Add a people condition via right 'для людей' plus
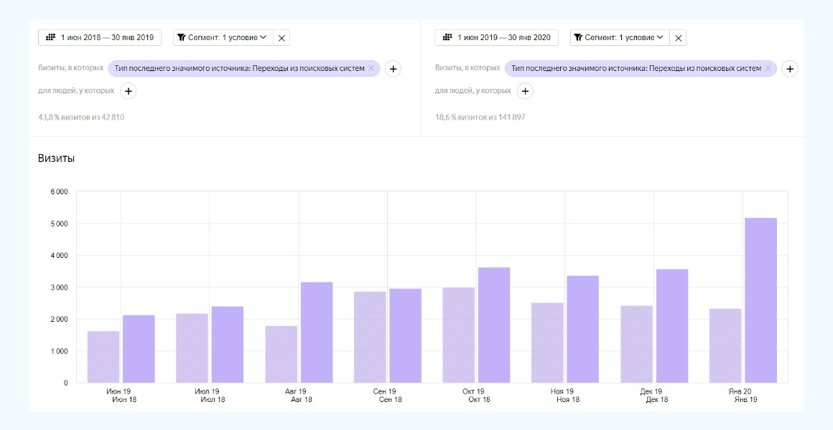Viewport: 833px width, 430px height. tap(525, 91)
